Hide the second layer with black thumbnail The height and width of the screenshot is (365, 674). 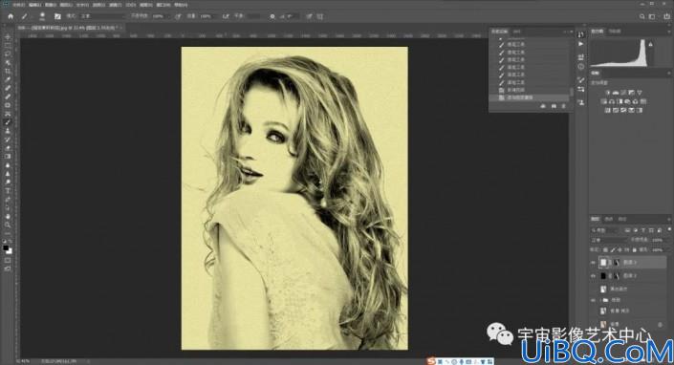pyautogui.click(x=593, y=276)
